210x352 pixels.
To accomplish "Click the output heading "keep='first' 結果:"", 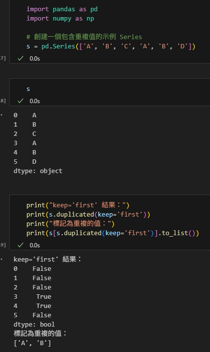I will pyautogui.click(x=47, y=260).
